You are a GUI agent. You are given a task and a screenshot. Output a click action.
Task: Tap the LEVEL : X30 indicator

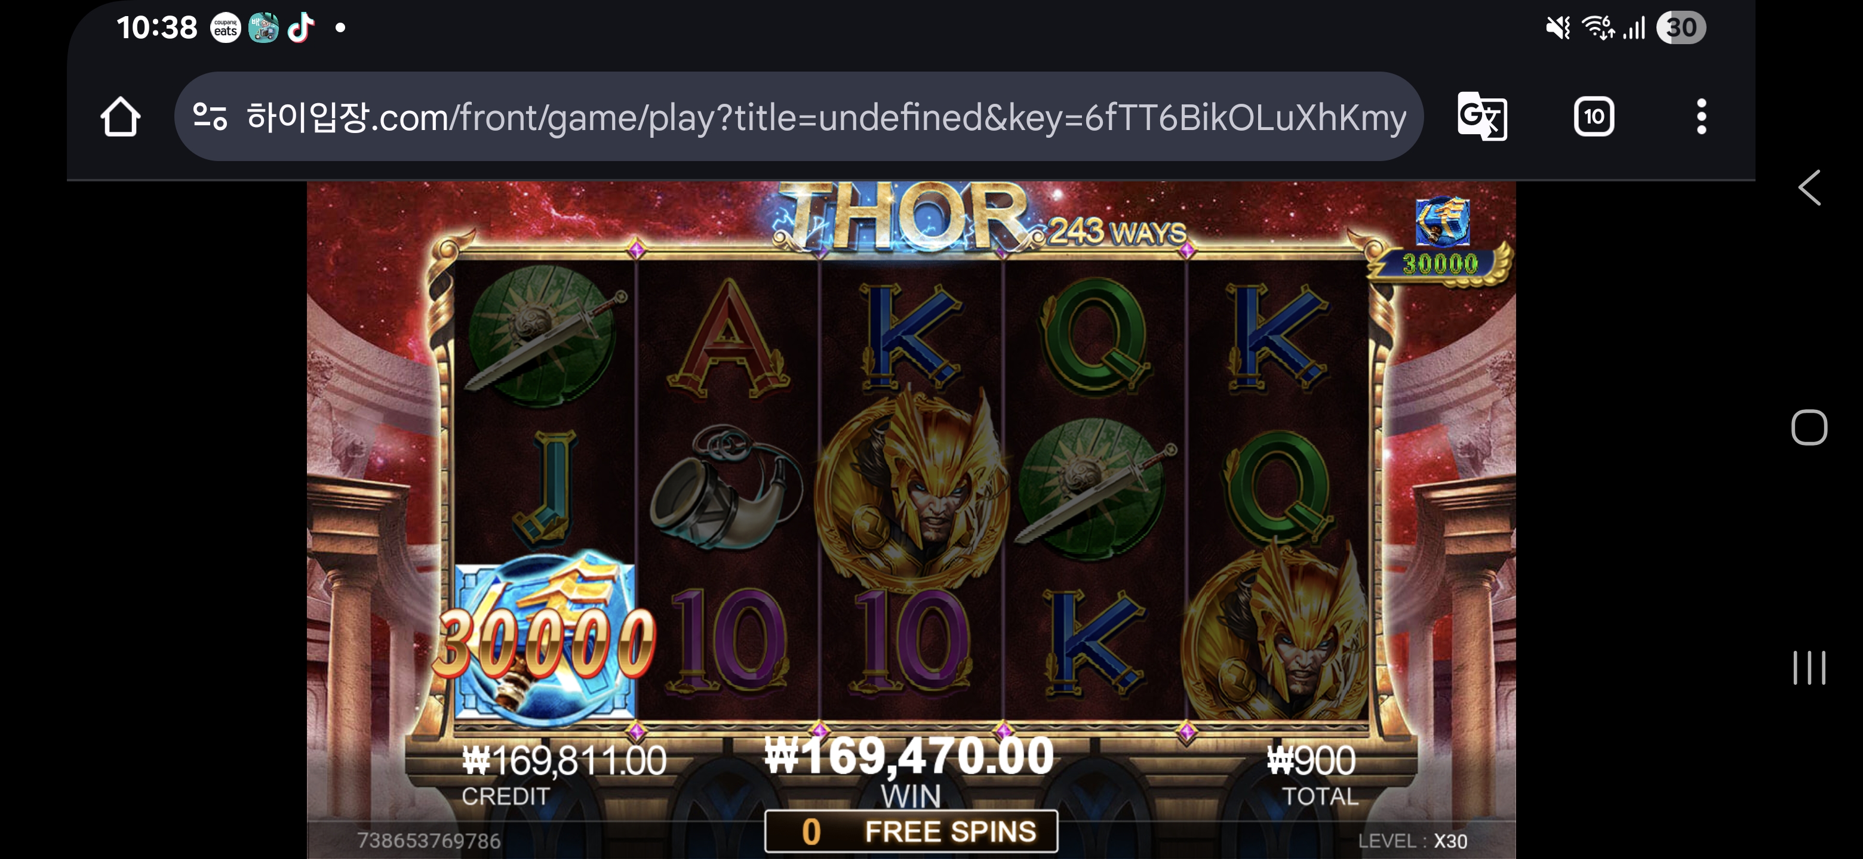click(x=1412, y=841)
